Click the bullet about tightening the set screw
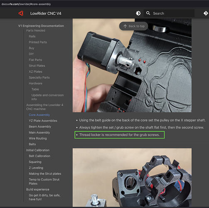Viewport: 209px width, 208px height. pos(141,127)
